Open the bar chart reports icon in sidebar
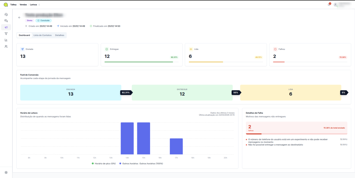This screenshot has height=178, width=355. coord(6,40)
